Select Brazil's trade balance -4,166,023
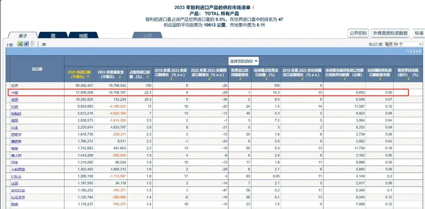 pyautogui.click(x=117, y=107)
